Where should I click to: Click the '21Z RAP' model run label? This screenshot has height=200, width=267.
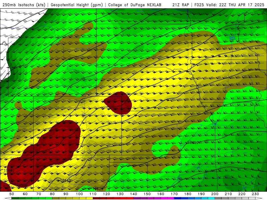[x=181, y=5]
